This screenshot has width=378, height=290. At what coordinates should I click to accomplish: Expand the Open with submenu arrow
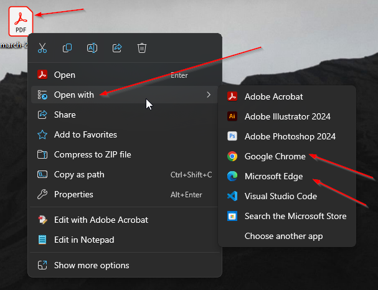point(209,95)
